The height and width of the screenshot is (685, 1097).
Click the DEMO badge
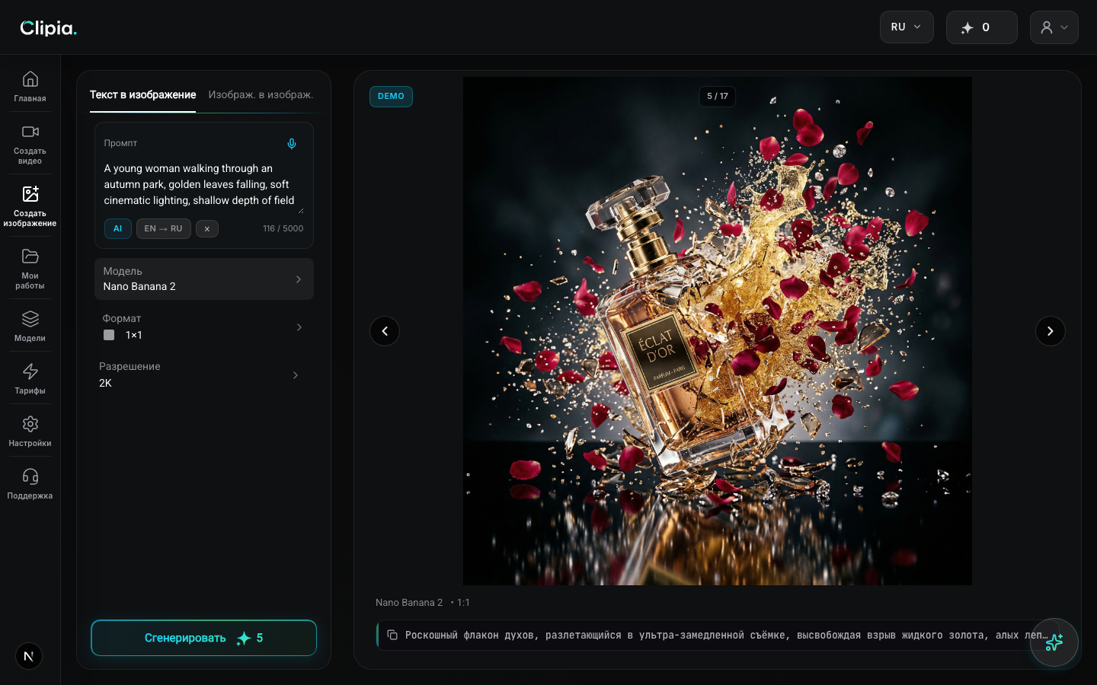click(391, 97)
